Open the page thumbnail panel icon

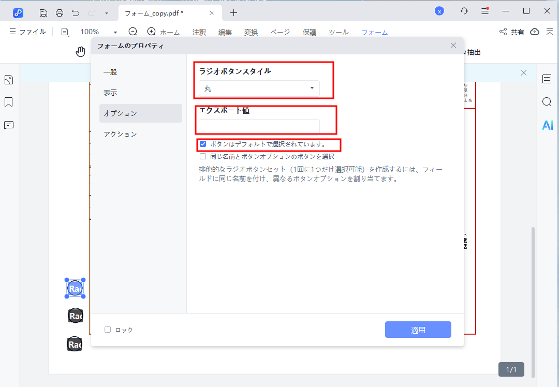pos(8,79)
